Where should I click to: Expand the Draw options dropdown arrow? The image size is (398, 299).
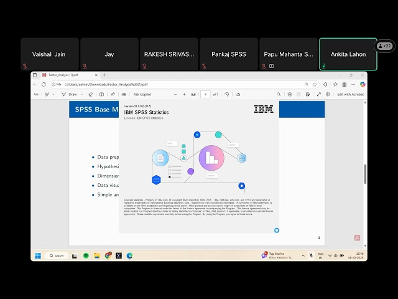[x=81, y=94]
